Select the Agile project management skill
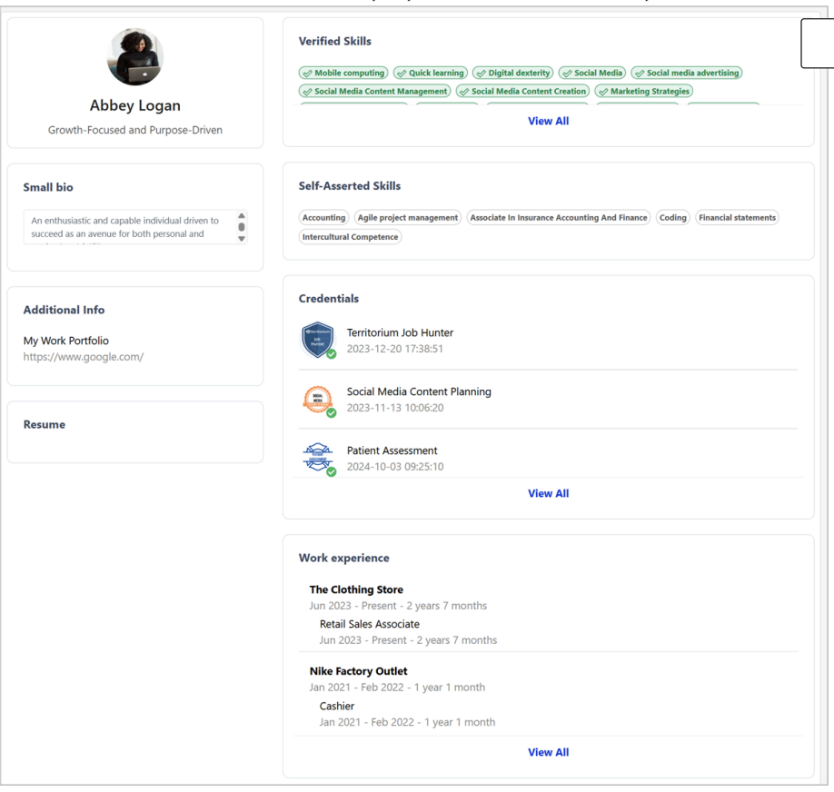Screen dimensions: 834x792 pyautogui.click(x=408, y=218)
